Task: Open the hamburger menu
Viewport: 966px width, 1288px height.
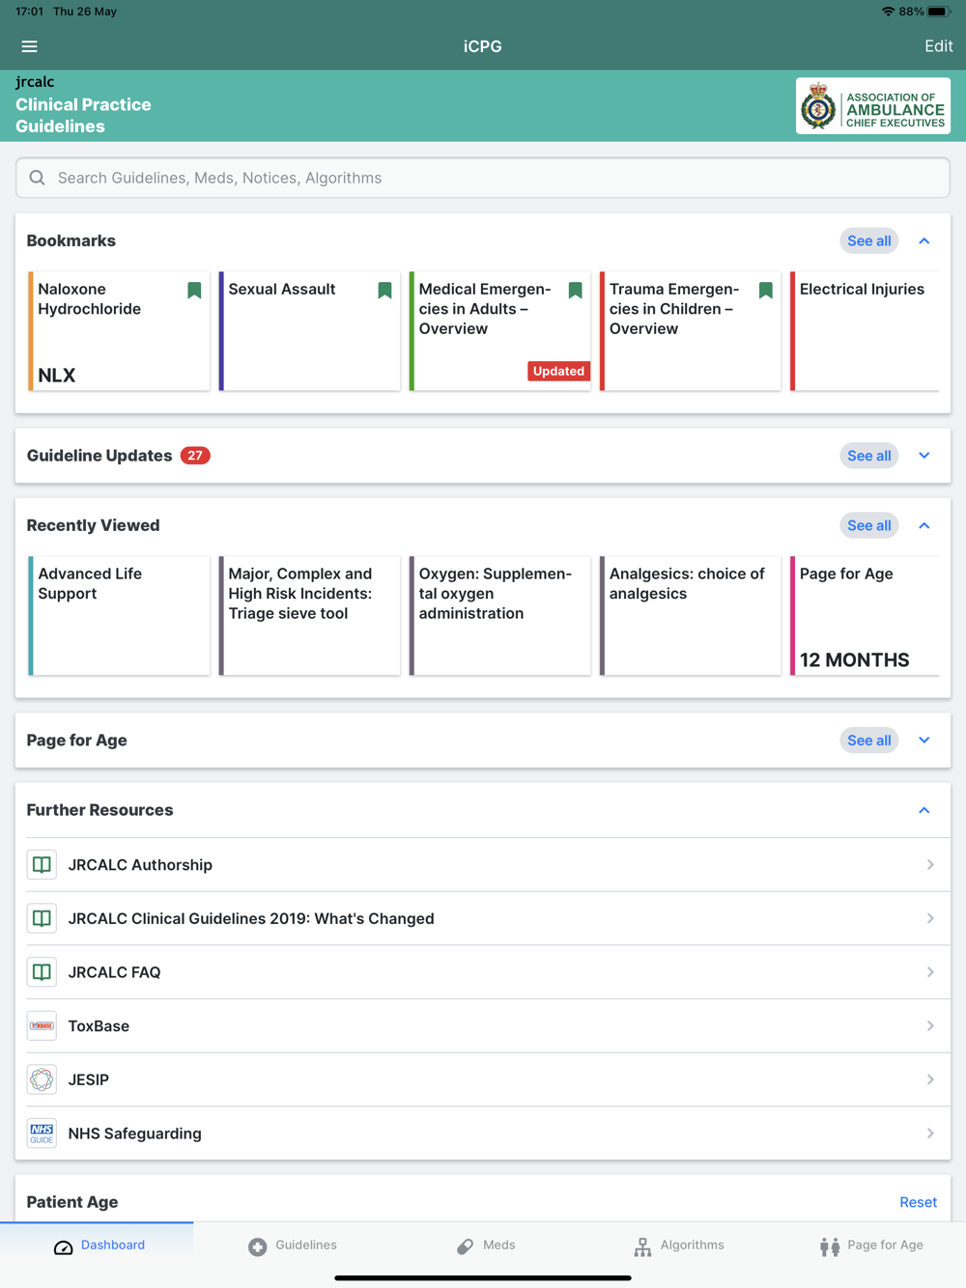Action: tap(29, 46)
